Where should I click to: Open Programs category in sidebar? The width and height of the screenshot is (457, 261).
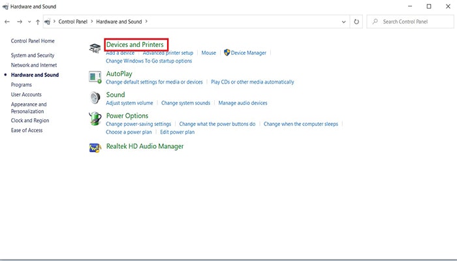coord(22,85)
